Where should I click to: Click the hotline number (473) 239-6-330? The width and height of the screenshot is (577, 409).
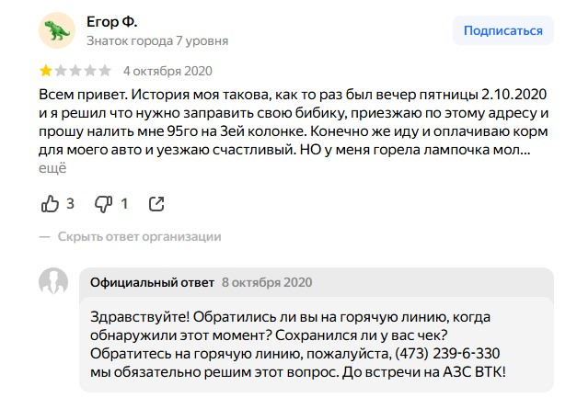pos(445,353)
